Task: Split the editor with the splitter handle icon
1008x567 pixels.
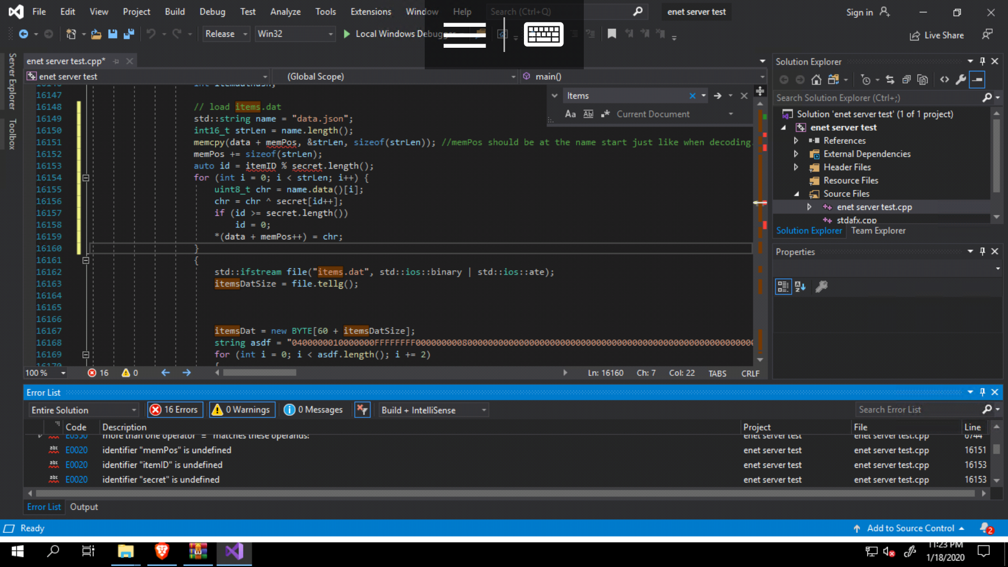Action: pos(760,91)
